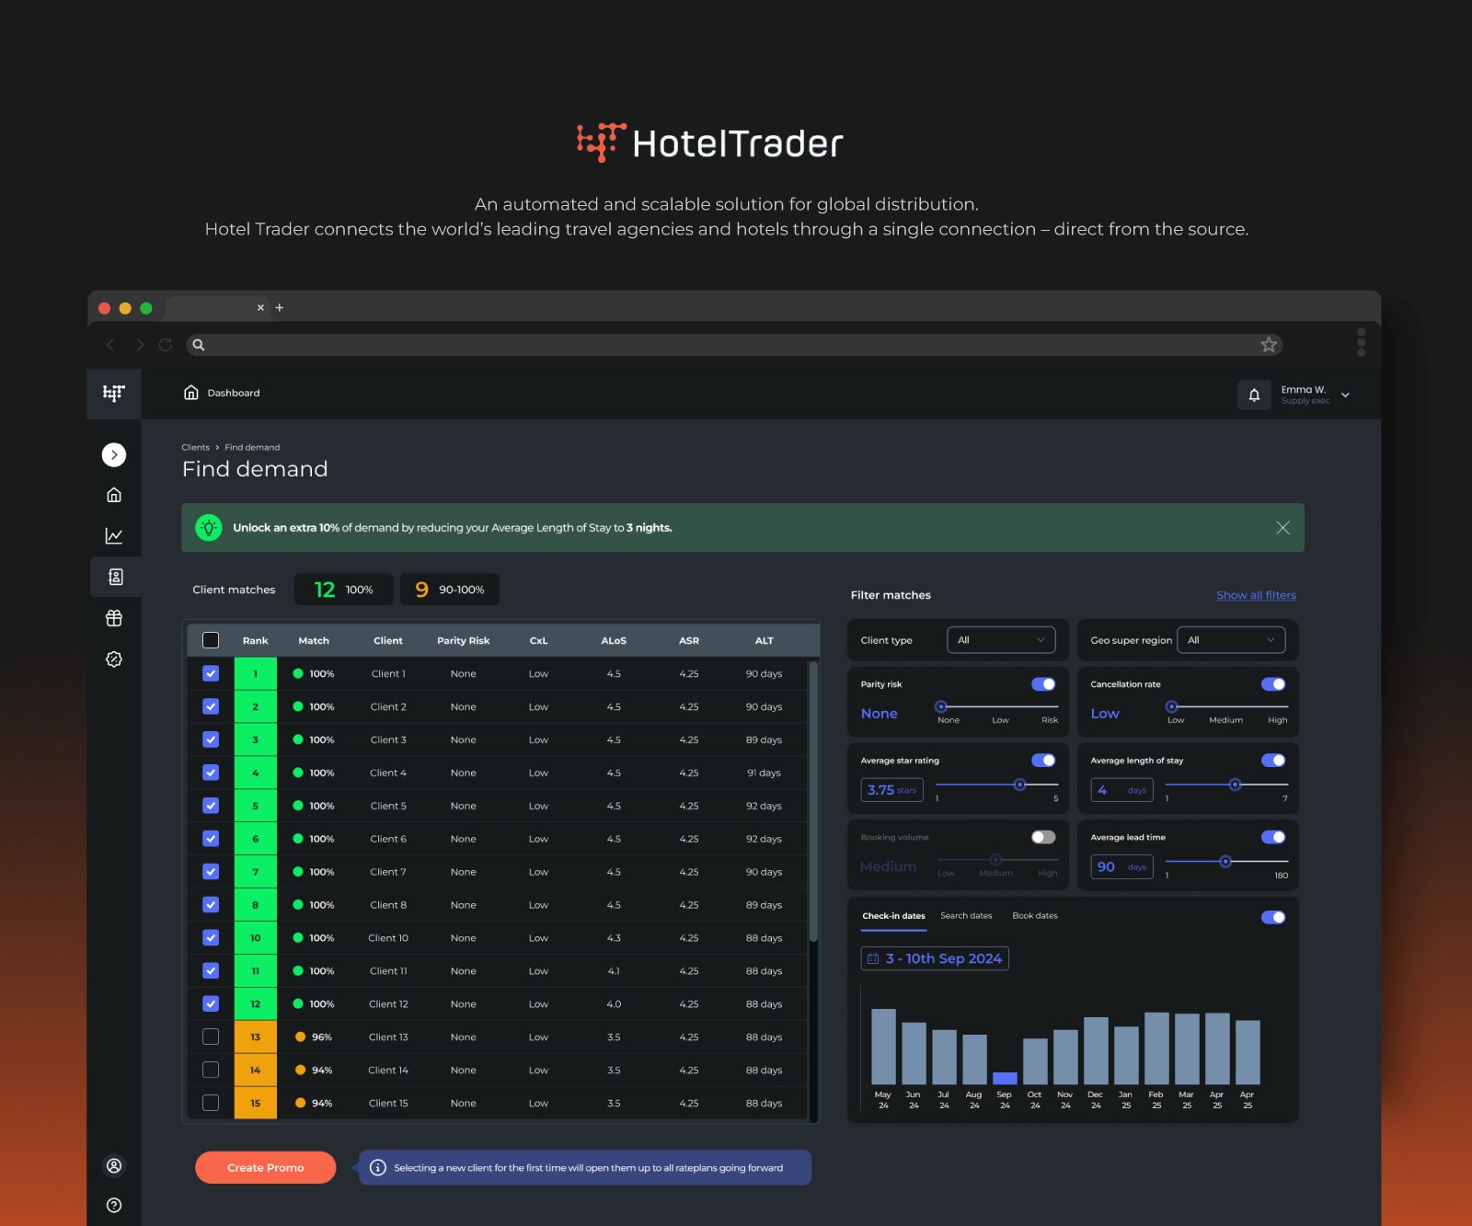Click the browser forward arrow

click(140, 345)
